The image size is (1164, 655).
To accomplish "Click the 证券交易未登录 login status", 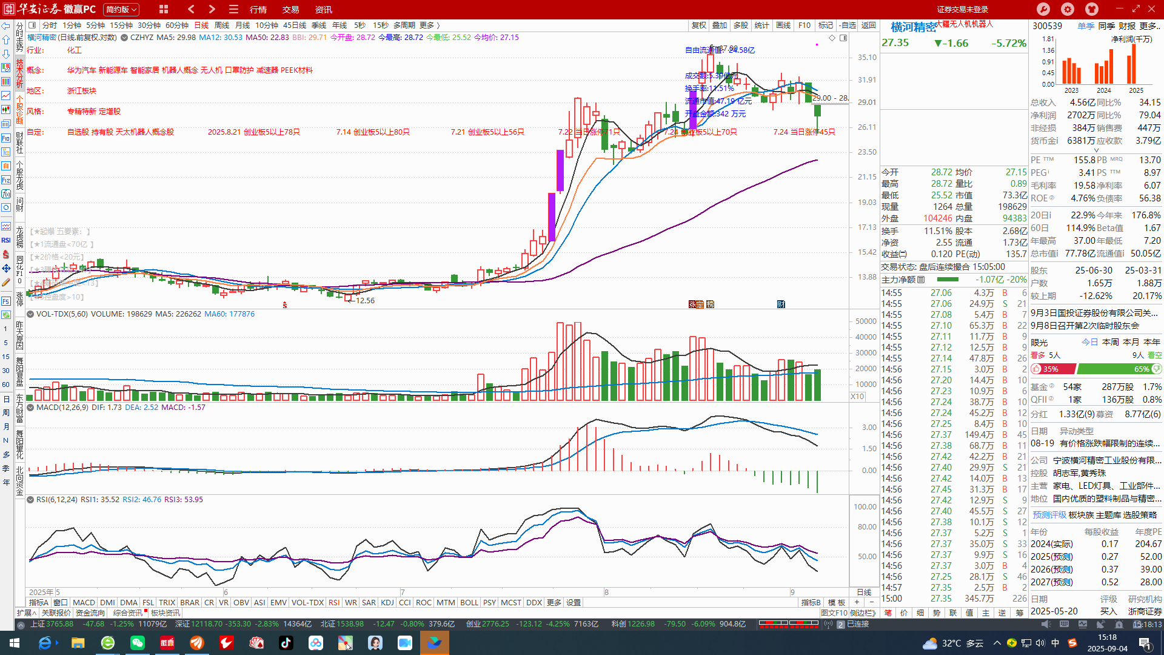I will (x=963, y=10).
